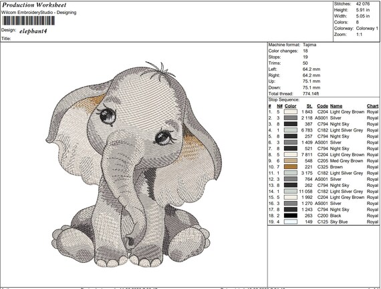Screen dimensions: 381x289
Task: Click the Sky Blue C125 swatch
Action: (291, 222)
